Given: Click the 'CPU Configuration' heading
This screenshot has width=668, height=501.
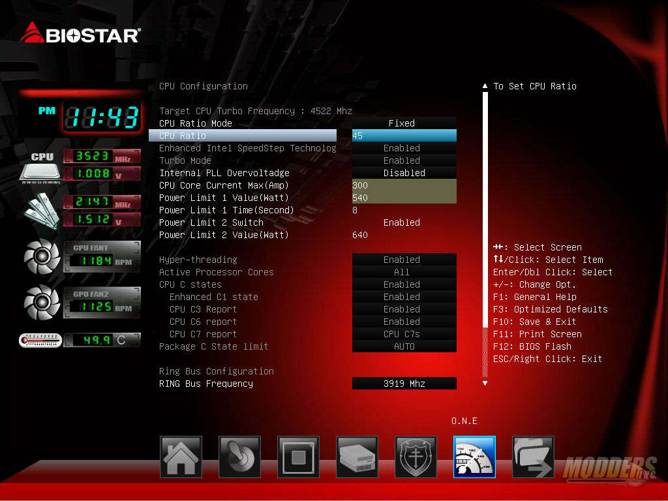Looking at the screenshot, I should pyautogui.click(x=204, y=86).
